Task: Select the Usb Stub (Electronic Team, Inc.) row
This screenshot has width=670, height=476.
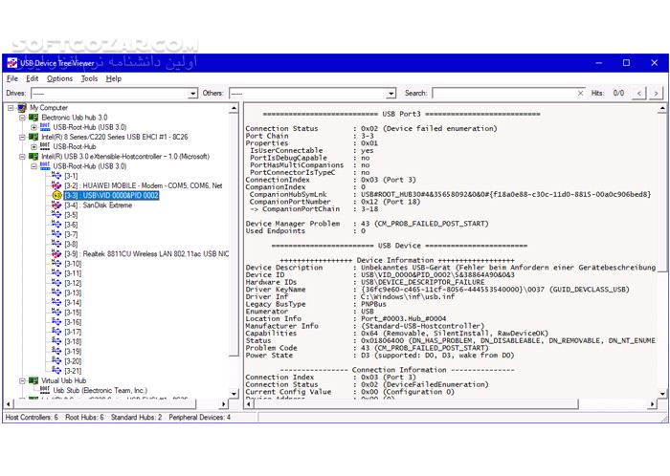Action: (x=100, y=390)
